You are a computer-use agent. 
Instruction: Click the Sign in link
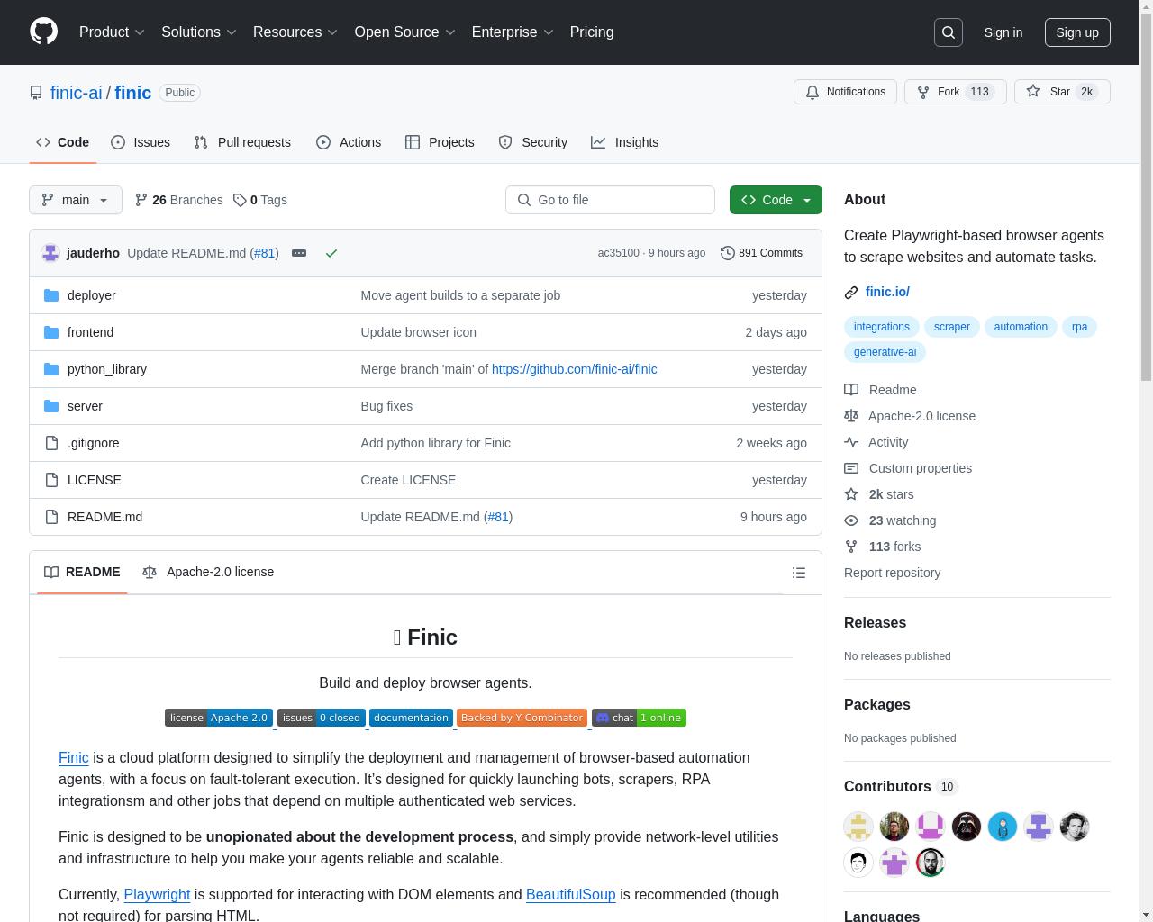click(x=1003, y=32)
